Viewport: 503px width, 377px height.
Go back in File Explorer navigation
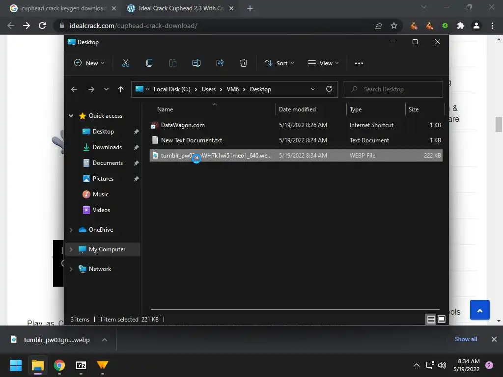point(74,89)
